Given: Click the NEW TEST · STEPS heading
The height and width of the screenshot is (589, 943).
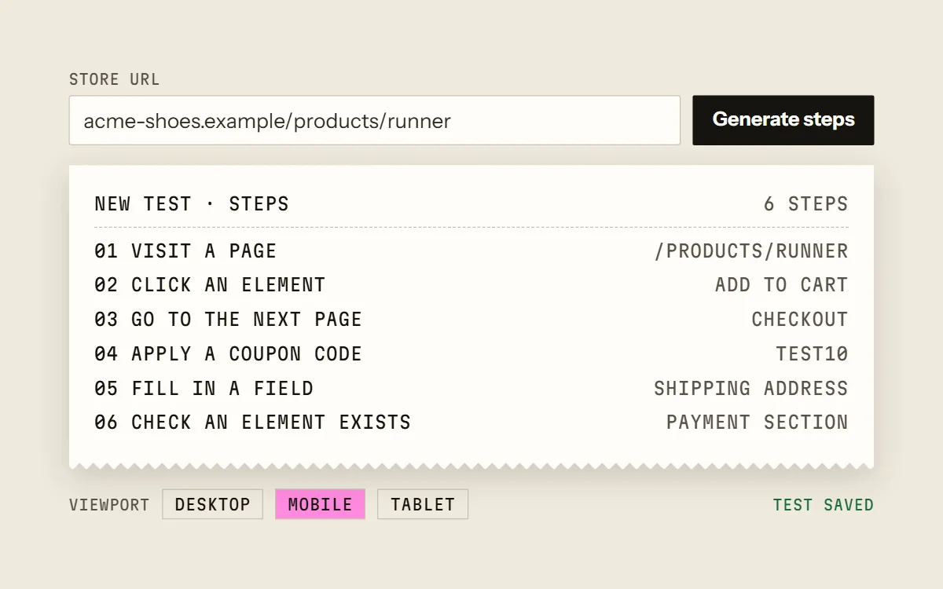Looking at the screenshot, I should point(192,204).
